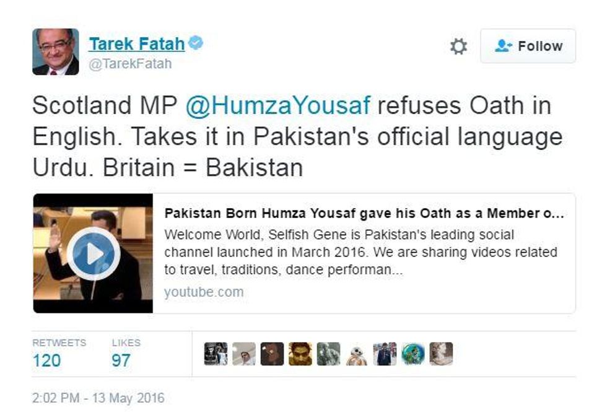The height and width of the screenshot is (412, 607).
Task: Click the Follow button
Action: [x=528, y=46]
